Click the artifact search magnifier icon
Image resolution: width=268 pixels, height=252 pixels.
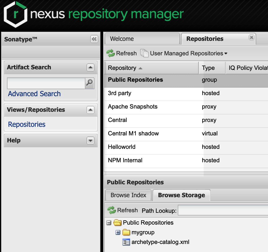pos(89,83)
